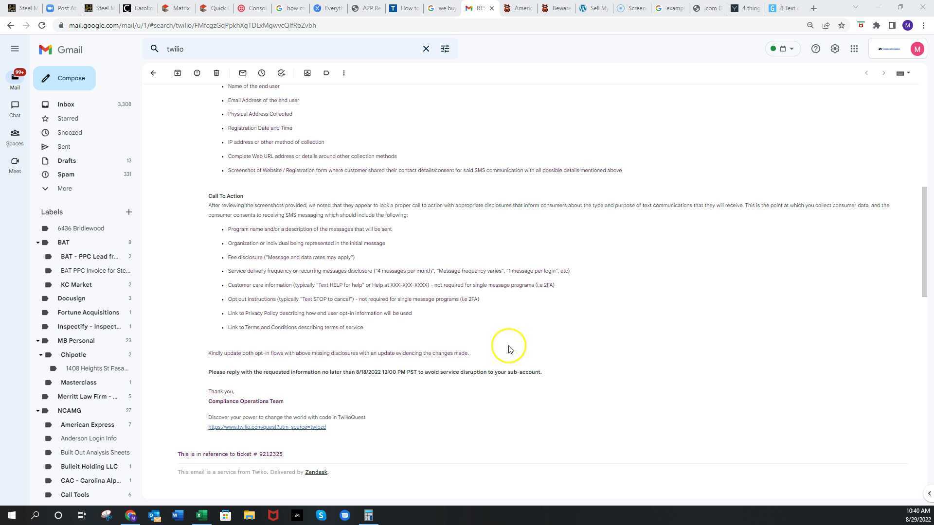Add this email to Tasks

[281, 73]
